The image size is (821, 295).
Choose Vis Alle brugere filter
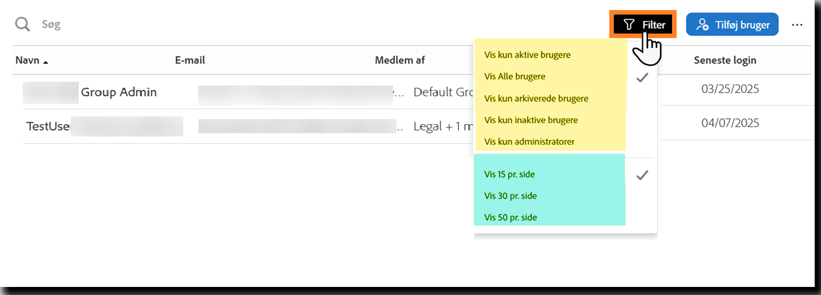pos(515,76)
